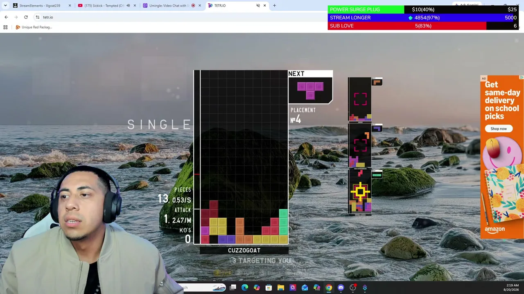Click the bottom opponent board with yellow target
The width and height of the screenshot is (524, 294).
tap(360, 192)
